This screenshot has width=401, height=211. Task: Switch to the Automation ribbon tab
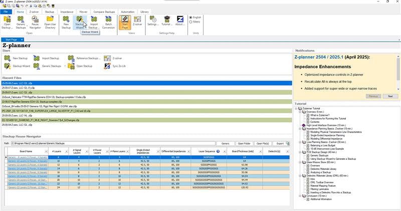(x=128, y=12)
